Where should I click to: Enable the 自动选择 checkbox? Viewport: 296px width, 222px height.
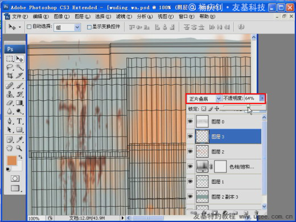click(29, 27)
